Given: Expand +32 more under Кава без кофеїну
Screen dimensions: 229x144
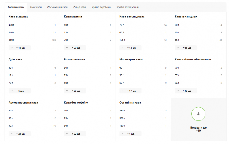Looking at the screenshot, I should [75, 134].
